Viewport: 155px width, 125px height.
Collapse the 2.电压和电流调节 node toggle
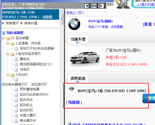pyautogui.click(x=8, y=54)
